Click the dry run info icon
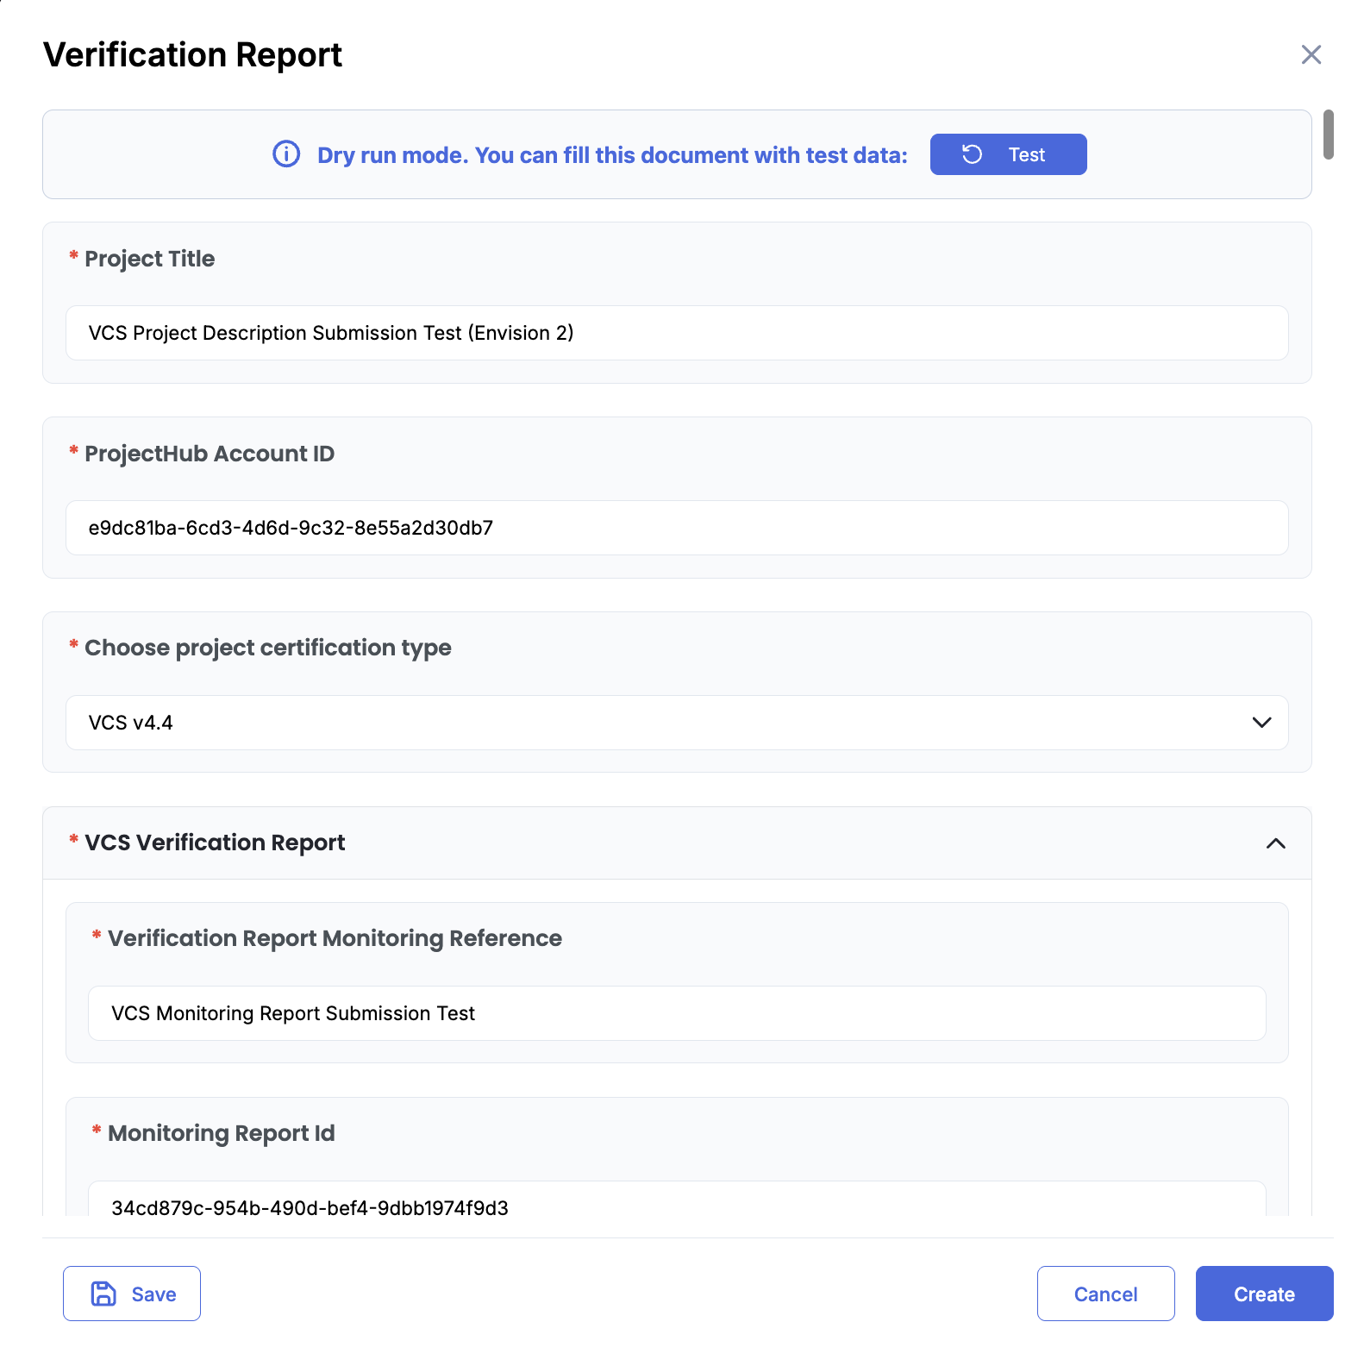This screenshot has height=1347, width=1364. point(286,154)
